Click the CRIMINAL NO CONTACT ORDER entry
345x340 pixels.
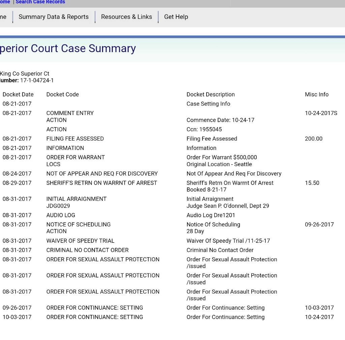click(87, 250)
